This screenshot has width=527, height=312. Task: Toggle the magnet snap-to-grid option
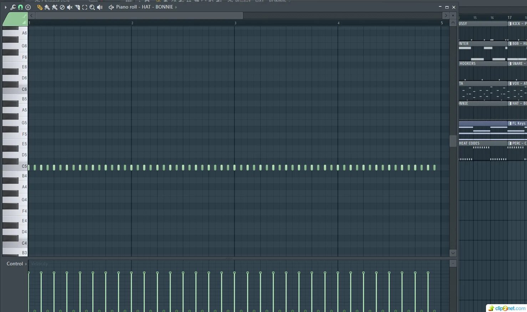20,7
